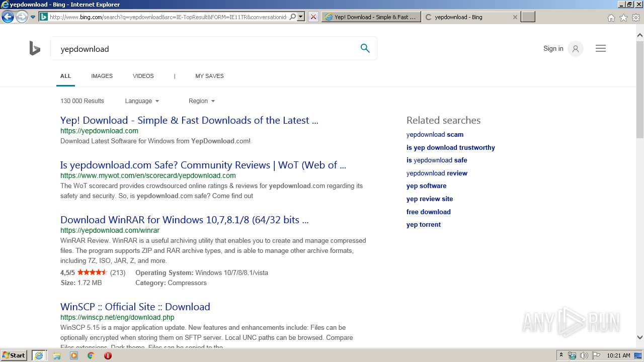
Task: Show hidden tray icons arrow
Action: point(561,355)
